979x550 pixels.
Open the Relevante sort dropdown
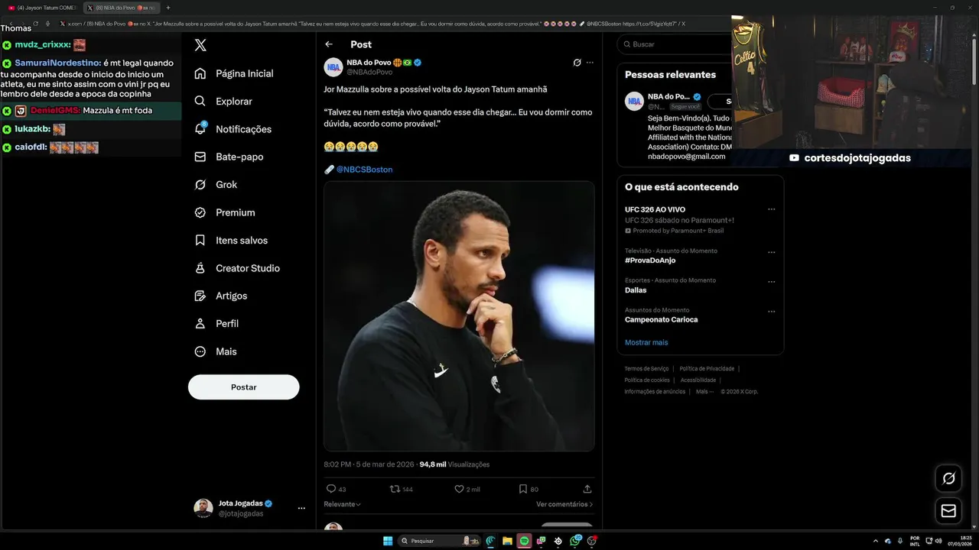[x=342, y=504]
